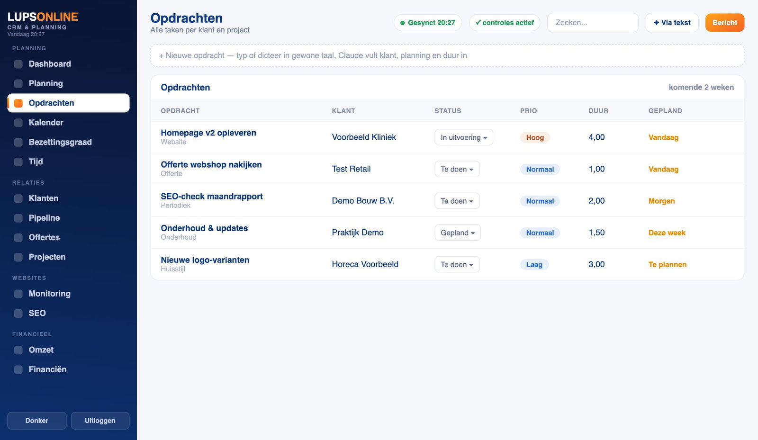This screenshot has width=758, height=440.
Task: Click client Horeca Voorbeeld
Action: [365, 264]
